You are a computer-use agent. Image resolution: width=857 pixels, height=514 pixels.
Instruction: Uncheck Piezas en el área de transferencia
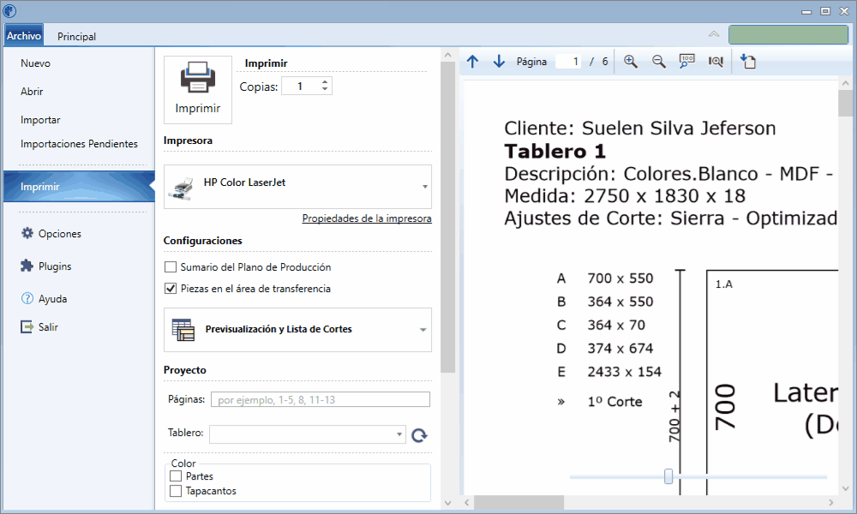[x=171, y=289]
